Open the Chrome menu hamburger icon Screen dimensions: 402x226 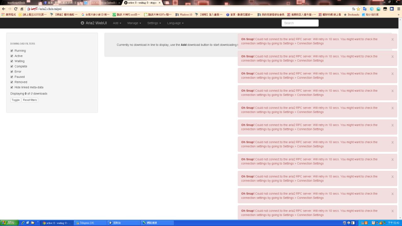[x=399, y=9]
